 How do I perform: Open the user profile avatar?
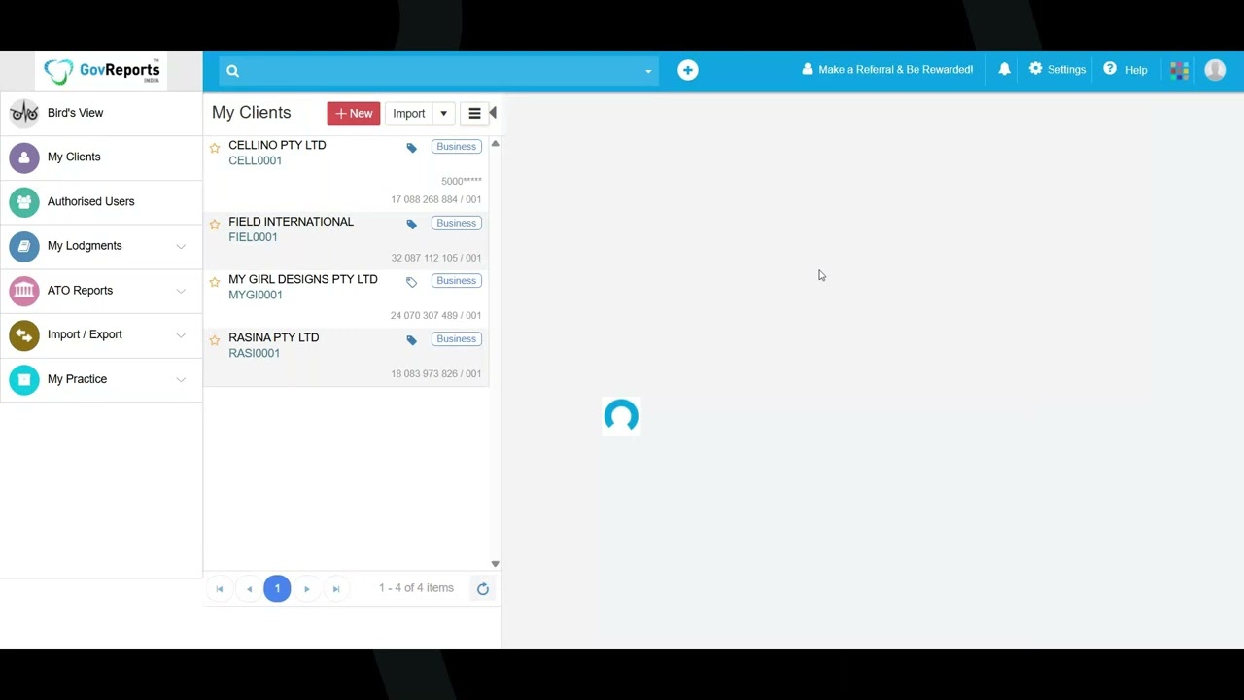coord(1215,70)
